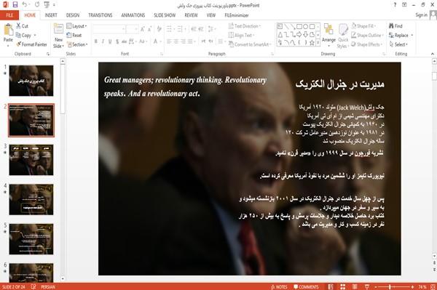Open the font name combo box
Image resolution: width=437 pixels, height=290 pixels.
(109, 29)
